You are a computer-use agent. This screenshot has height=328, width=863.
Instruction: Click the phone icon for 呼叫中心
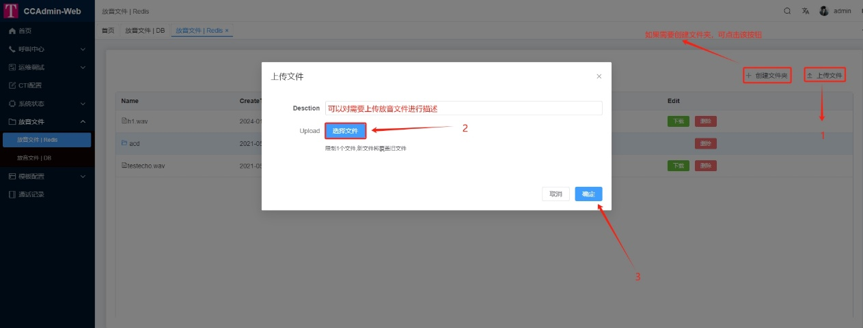pos(12,49)
